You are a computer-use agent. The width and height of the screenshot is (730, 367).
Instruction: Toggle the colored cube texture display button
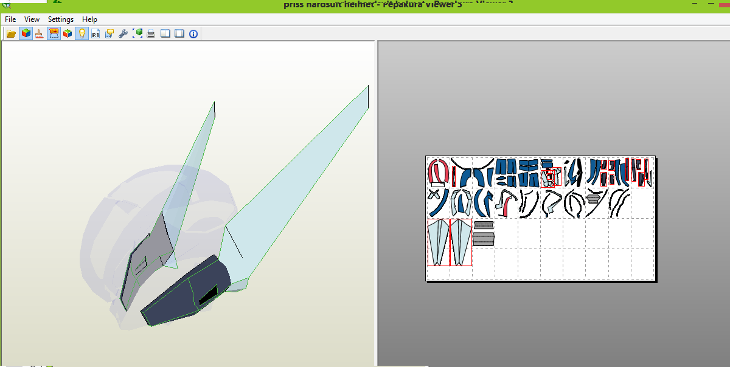(26, 34)
